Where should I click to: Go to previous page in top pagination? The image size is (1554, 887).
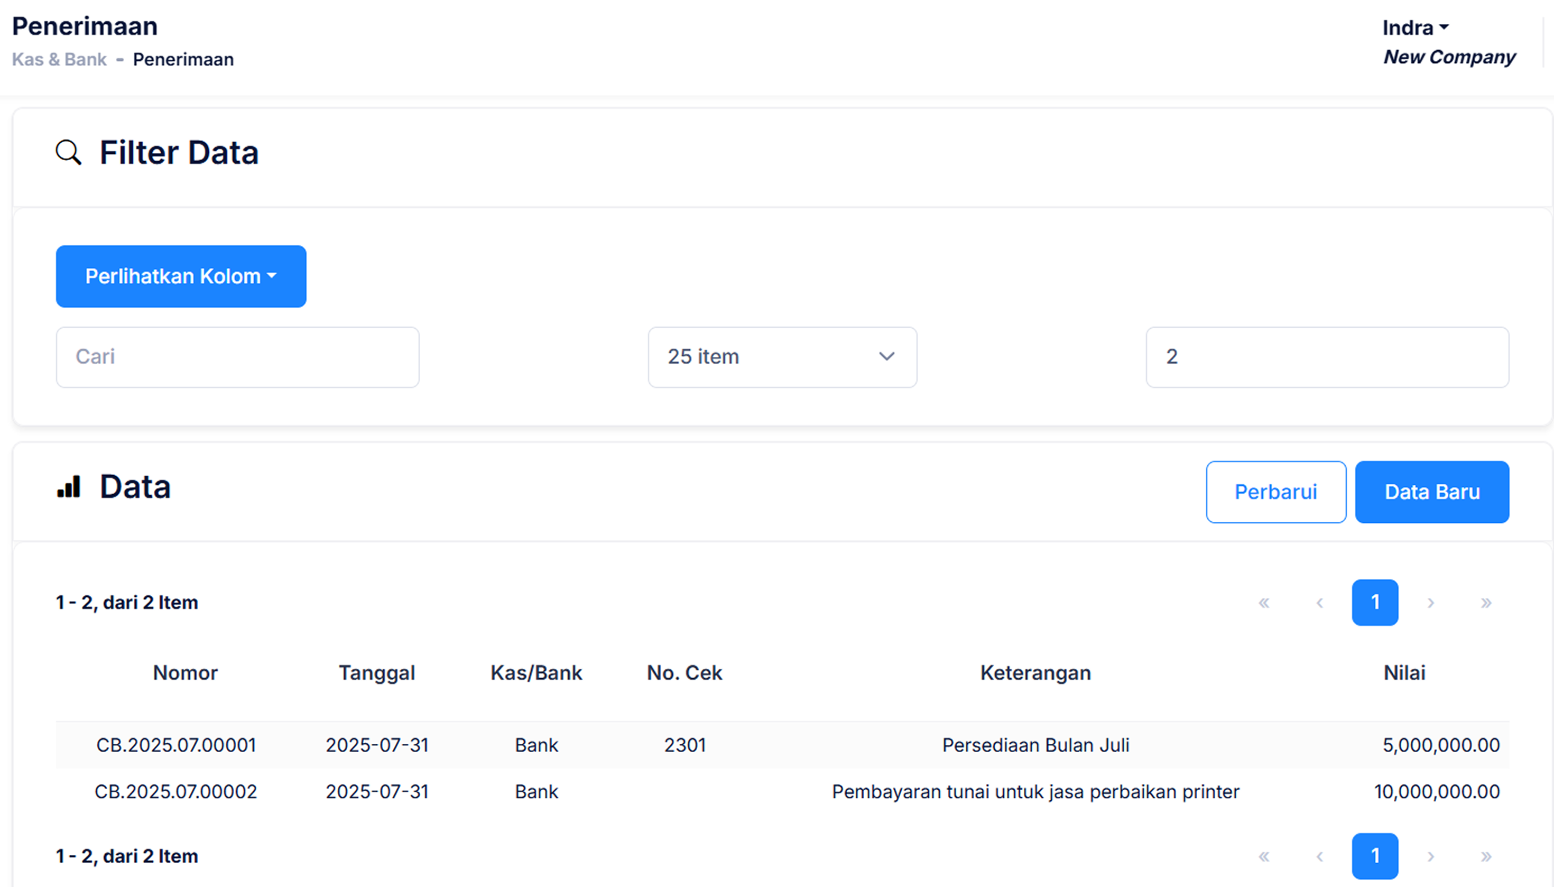pos(1319,603)
